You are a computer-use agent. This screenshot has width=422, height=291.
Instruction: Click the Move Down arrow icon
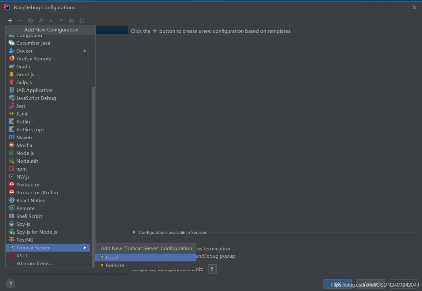61,20
